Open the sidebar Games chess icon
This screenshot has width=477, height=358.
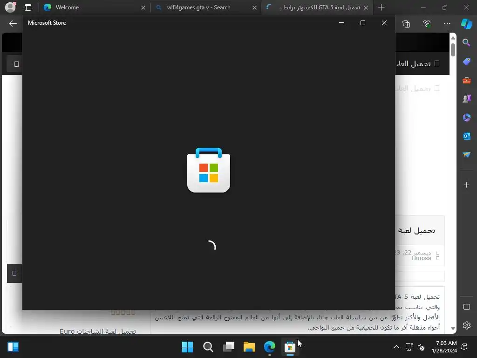tap(466, 99)
